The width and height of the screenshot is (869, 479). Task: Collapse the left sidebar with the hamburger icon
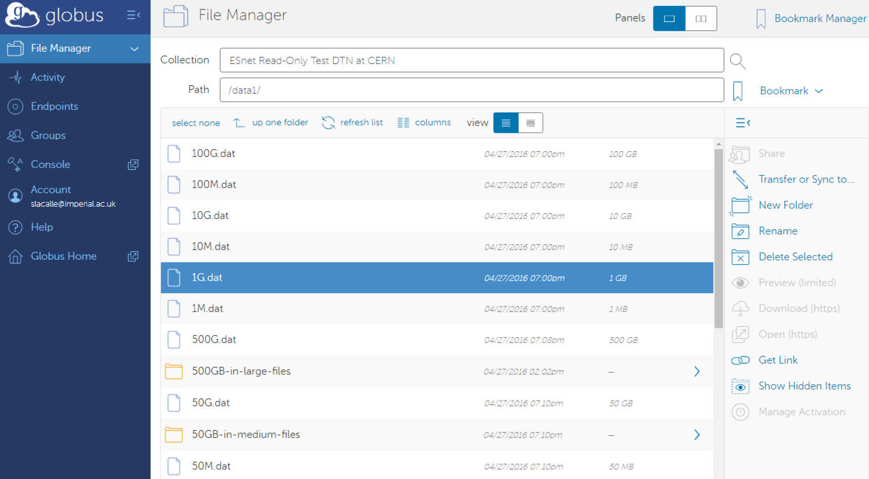(x=133, y=15)
